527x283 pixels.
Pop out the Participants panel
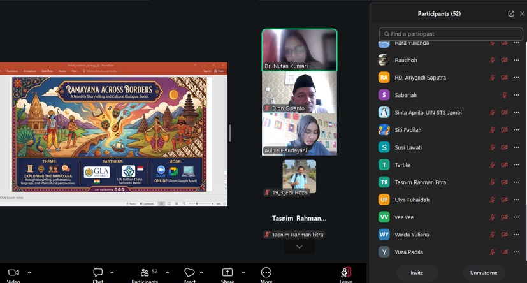click(x=511, y=14)
